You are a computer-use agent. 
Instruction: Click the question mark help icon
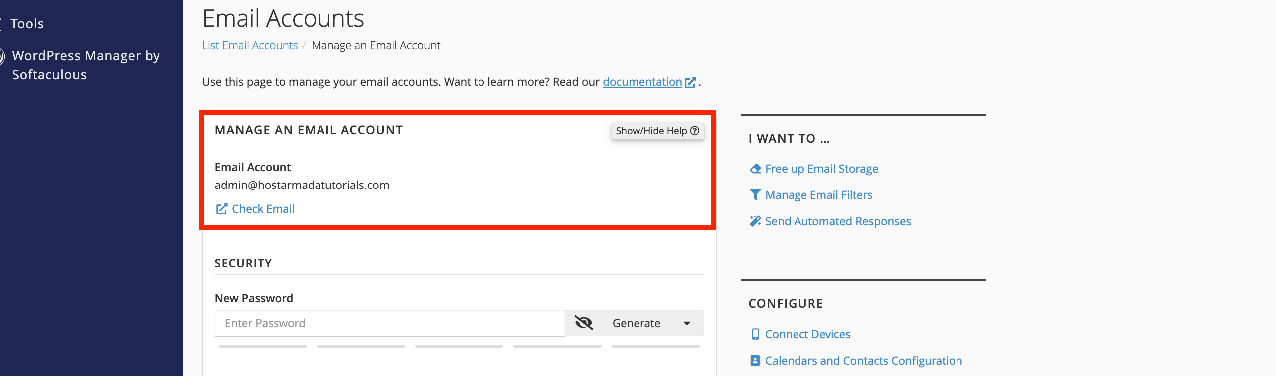pos(695,131)
